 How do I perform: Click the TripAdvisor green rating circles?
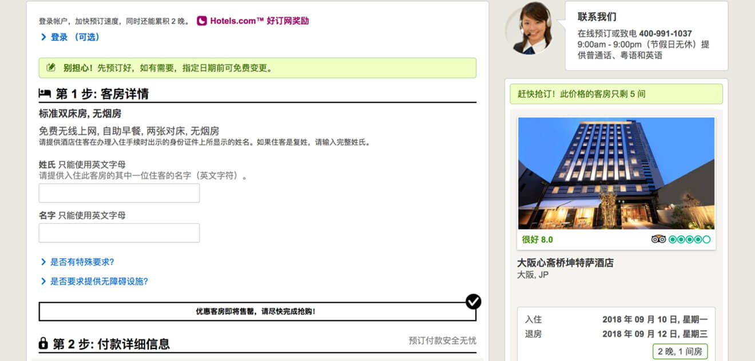point(690,239)
